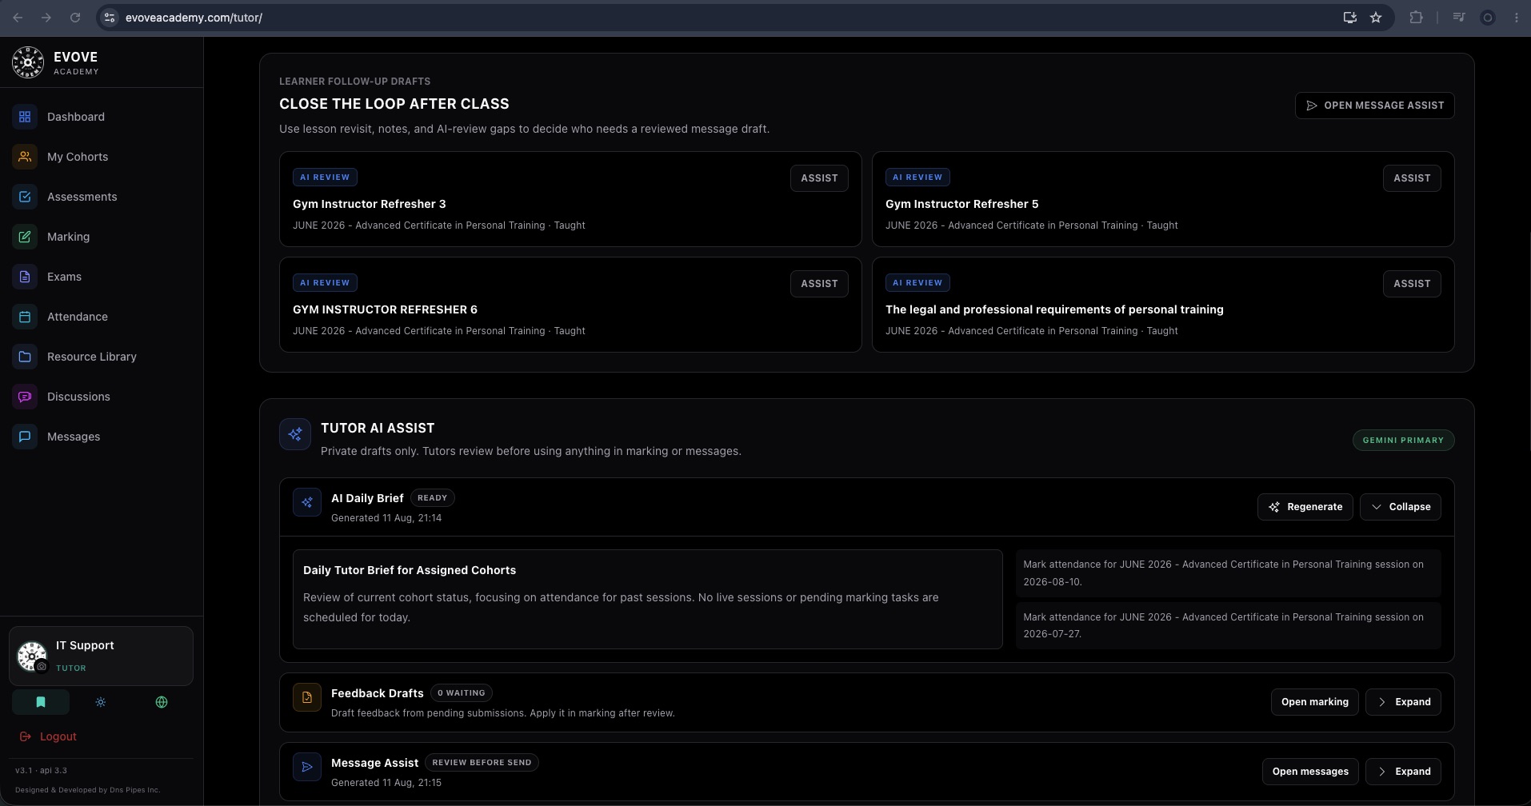Click AI Review badge on Refresher 3 card
Image resolution: width=1531 pixels, height=806 pixels.
coord(325,178)
